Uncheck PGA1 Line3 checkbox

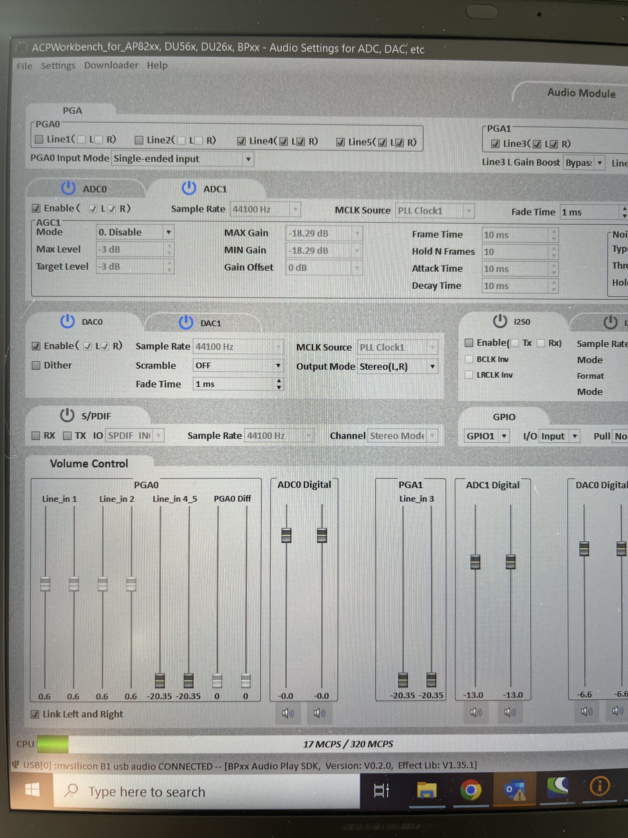tap(495, 144)
